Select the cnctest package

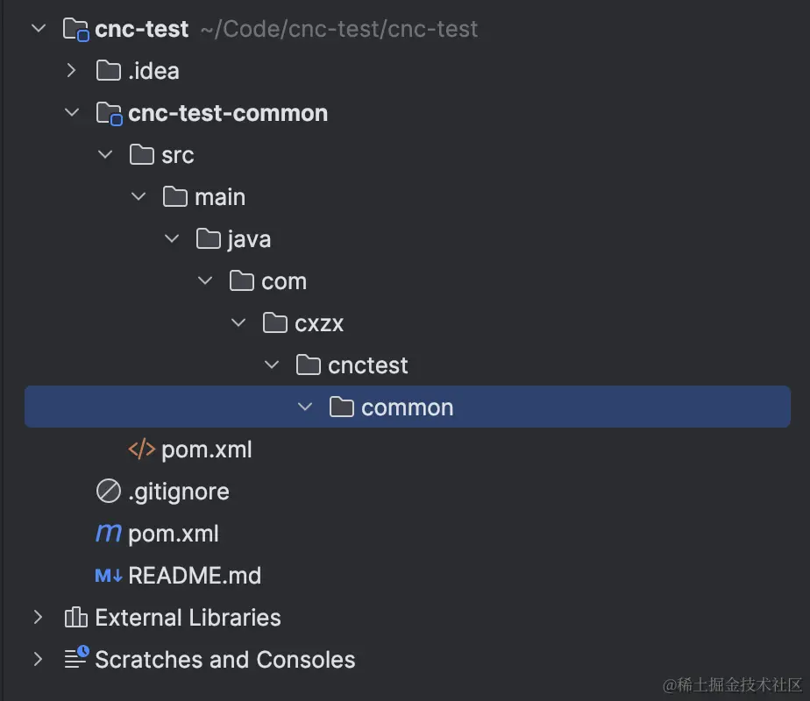tap(367, 365)
